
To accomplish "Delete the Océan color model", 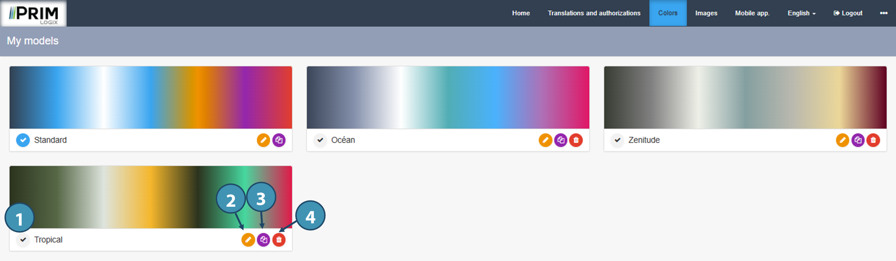I will tap(576, 140).
